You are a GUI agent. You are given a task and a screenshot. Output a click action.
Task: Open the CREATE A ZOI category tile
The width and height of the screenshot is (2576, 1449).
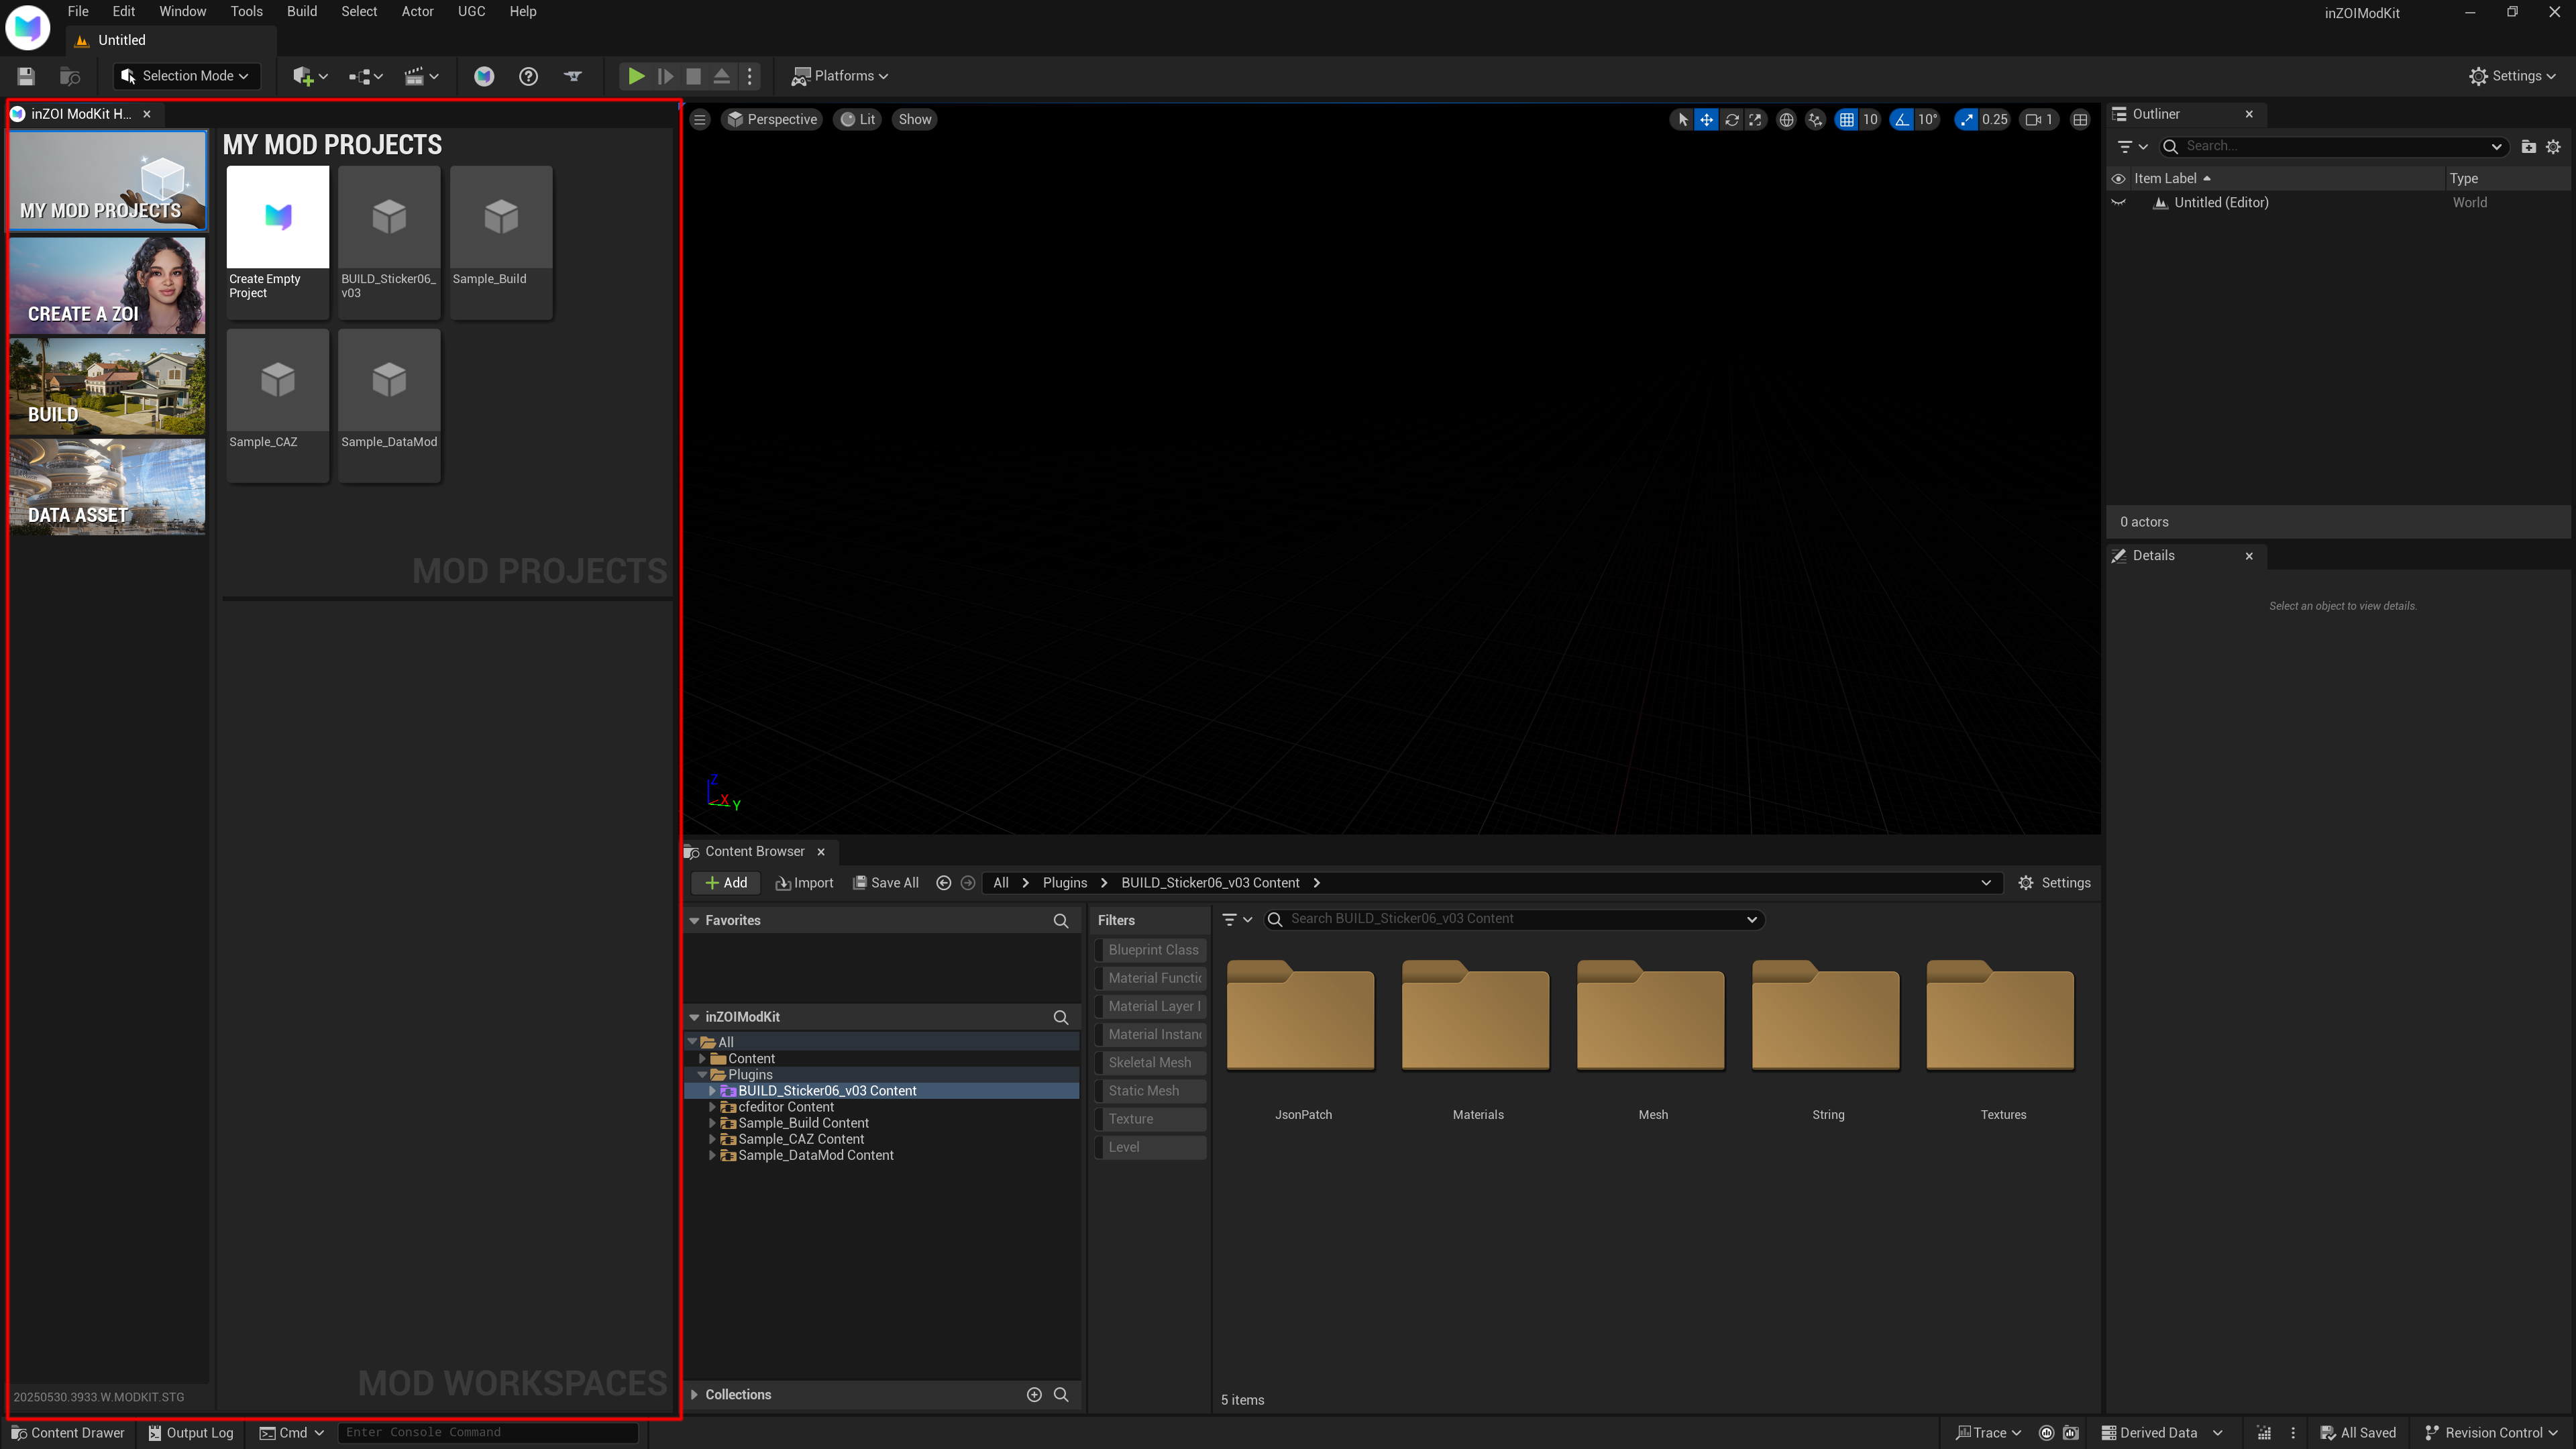click(107, 285)
